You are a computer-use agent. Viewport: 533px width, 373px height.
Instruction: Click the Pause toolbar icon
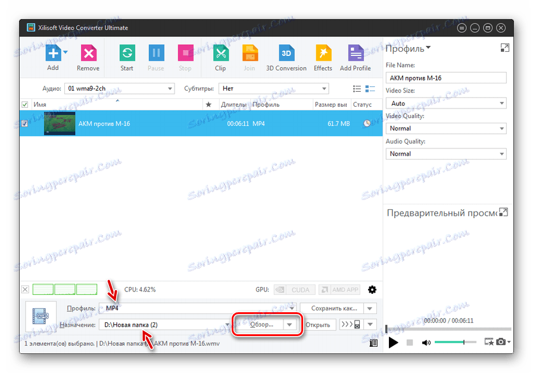[x=156, y=53]
